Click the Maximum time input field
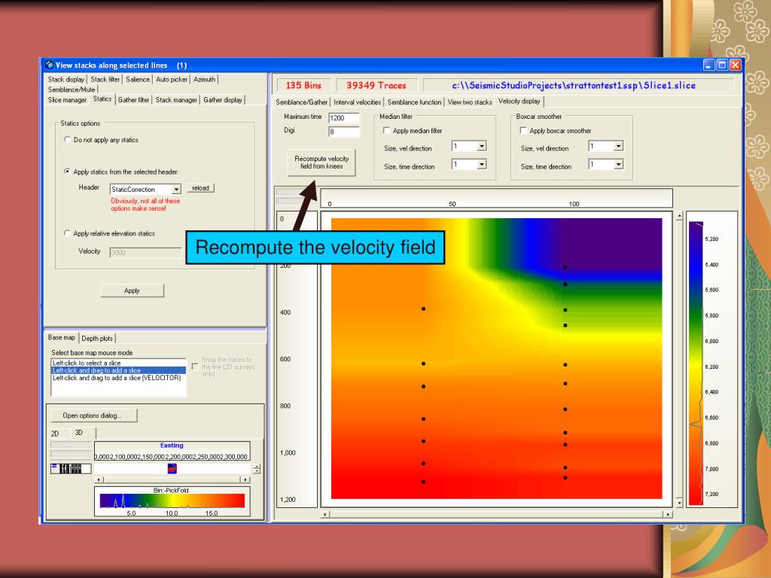The width and height of the screenshot is (771, 578). click(x=344, y=117)
